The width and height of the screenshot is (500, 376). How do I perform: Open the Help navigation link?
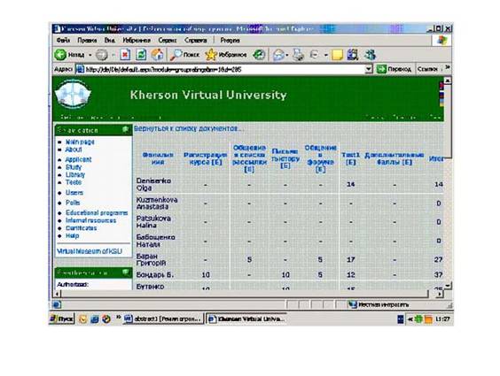click(72, 236)
